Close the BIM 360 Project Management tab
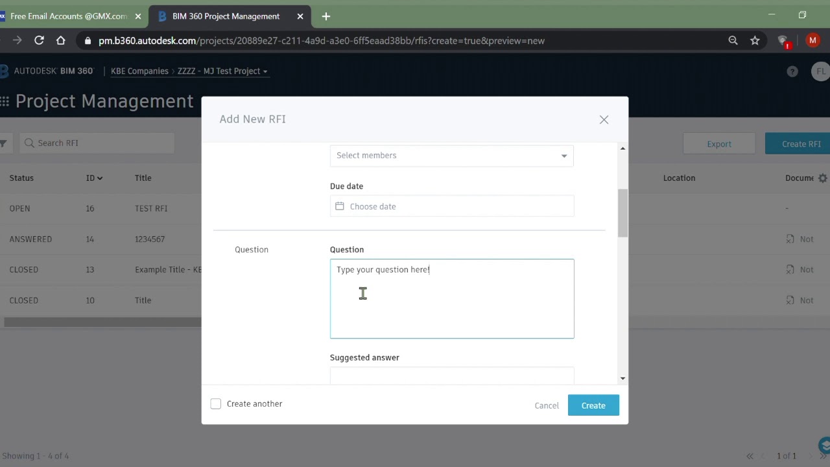Image resolution: width=830 pixels, height=467 pixels. [300, 16]
